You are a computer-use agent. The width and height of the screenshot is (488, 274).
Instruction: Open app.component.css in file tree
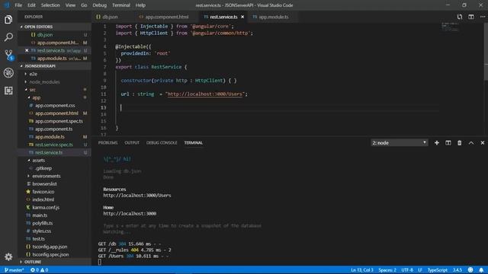point(55,105)
